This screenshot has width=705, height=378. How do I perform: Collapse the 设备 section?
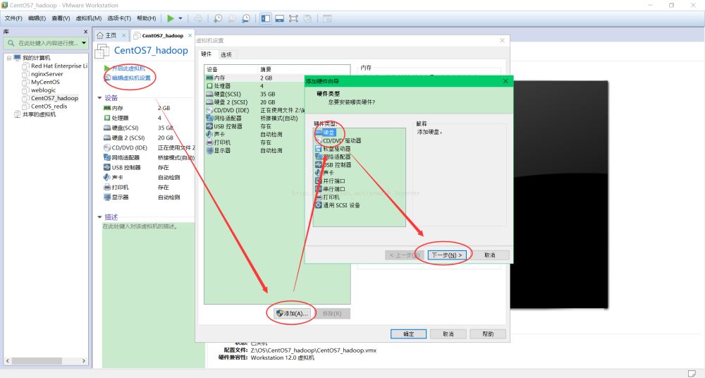click(x=100, y=98)
